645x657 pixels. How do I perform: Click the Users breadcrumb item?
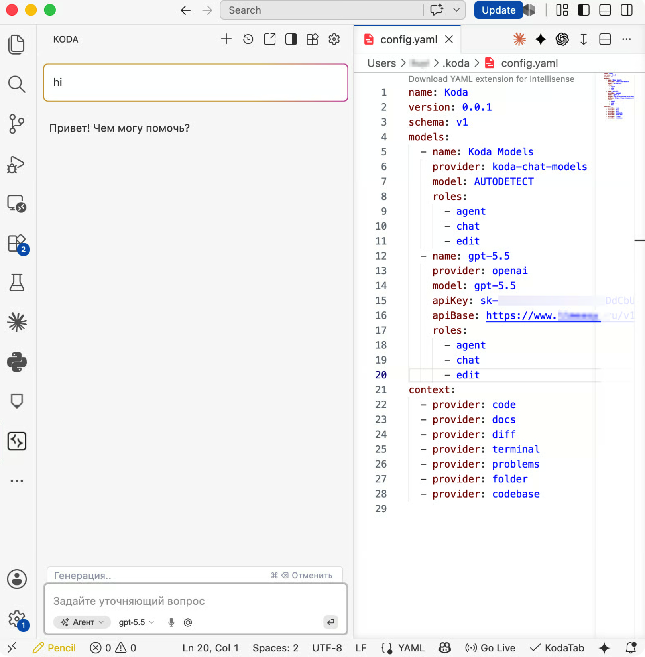click(x=381, y=63)
